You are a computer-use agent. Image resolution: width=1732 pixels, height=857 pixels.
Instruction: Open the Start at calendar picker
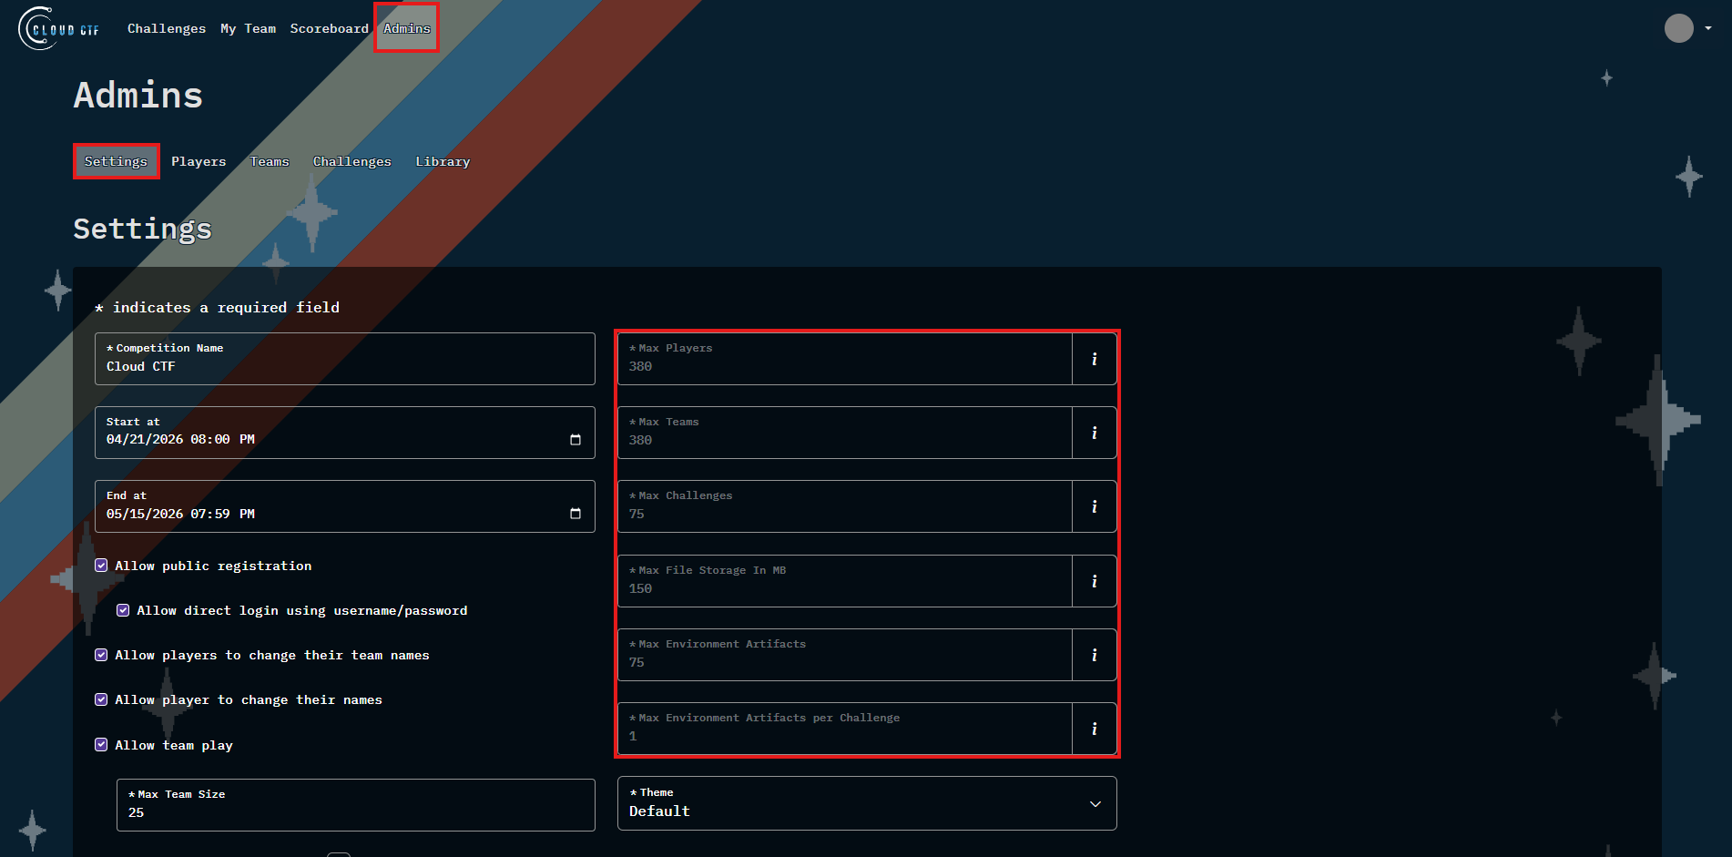click(x=576, y=440)
